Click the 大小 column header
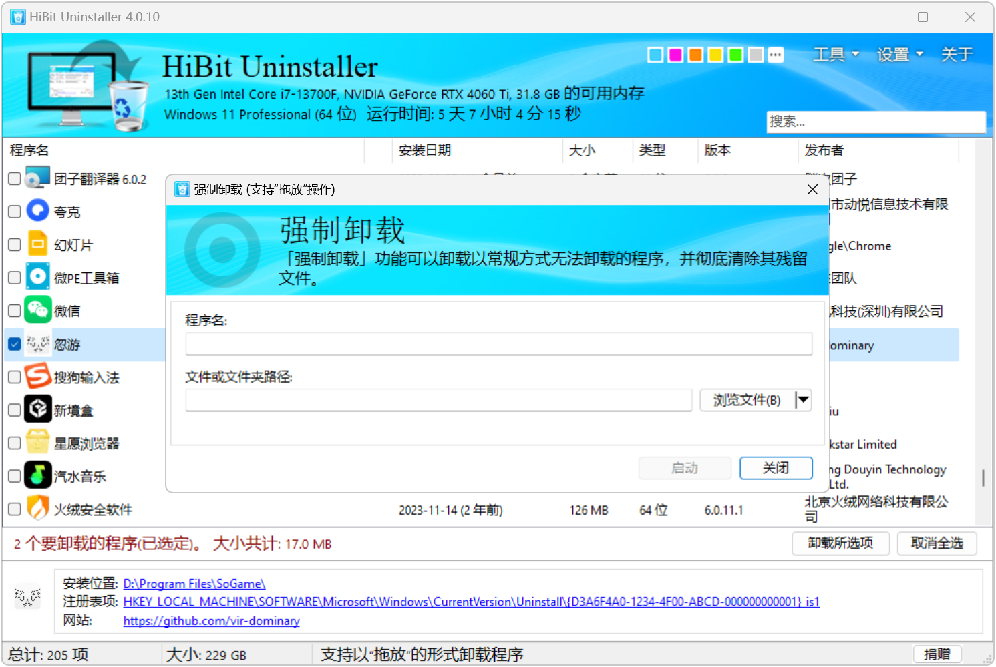The image size is (996, 667). coord(597,150)
